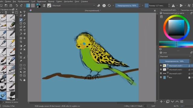Open the Фильтр menu
193x108 pixels.
51,1
